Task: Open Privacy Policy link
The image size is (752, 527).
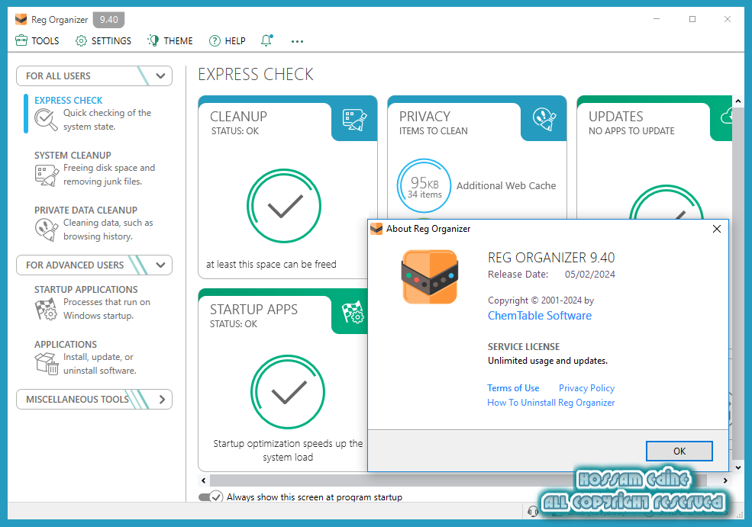Action: point(586,388)
